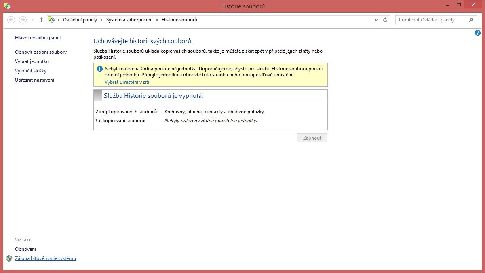The width and height of the screenshot is (485, 273).
Task: Click the File History icon in the title bar
Action: (7, 6)
